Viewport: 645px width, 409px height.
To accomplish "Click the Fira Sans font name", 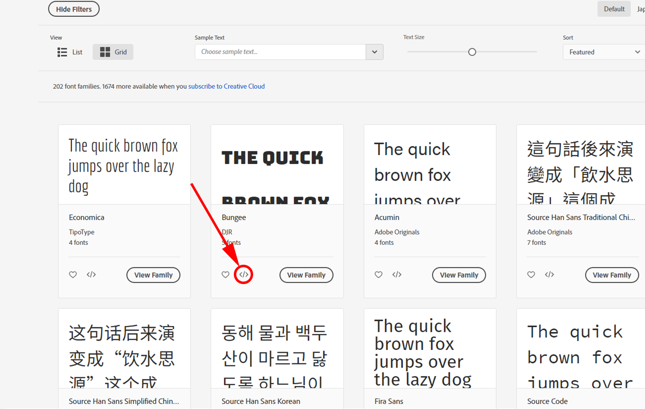I will point(389,402).
